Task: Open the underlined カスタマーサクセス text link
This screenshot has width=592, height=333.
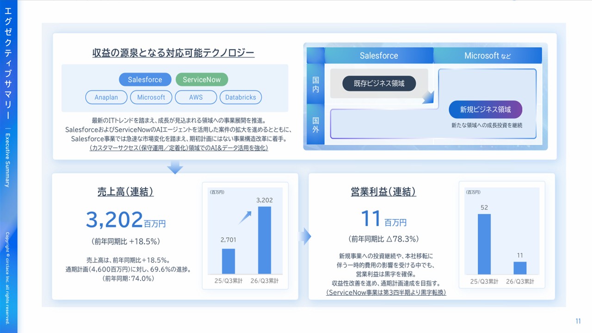Action: [179, 148]
